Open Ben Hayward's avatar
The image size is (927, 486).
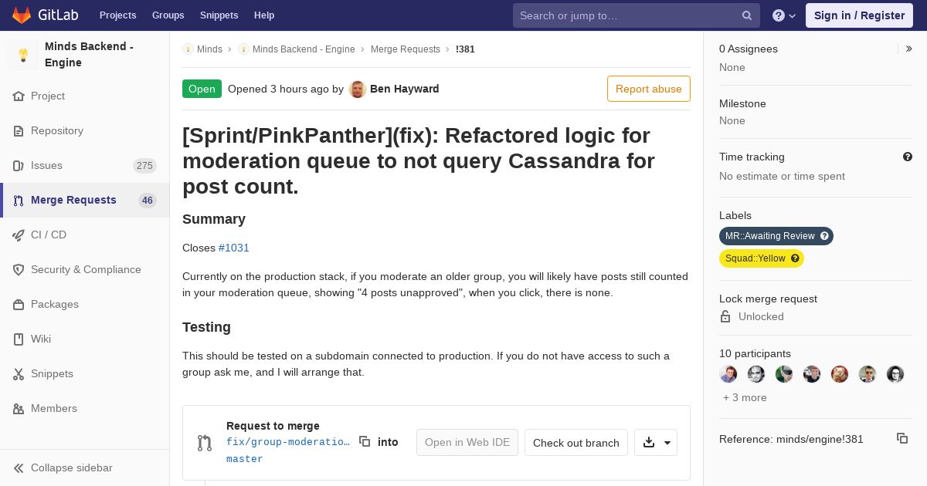click(357, 89)
